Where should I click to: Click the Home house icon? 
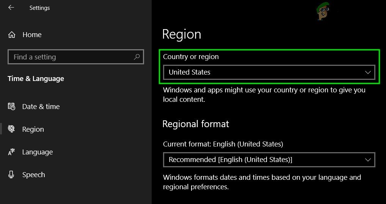pyautogui.click(x=12, y=35)
